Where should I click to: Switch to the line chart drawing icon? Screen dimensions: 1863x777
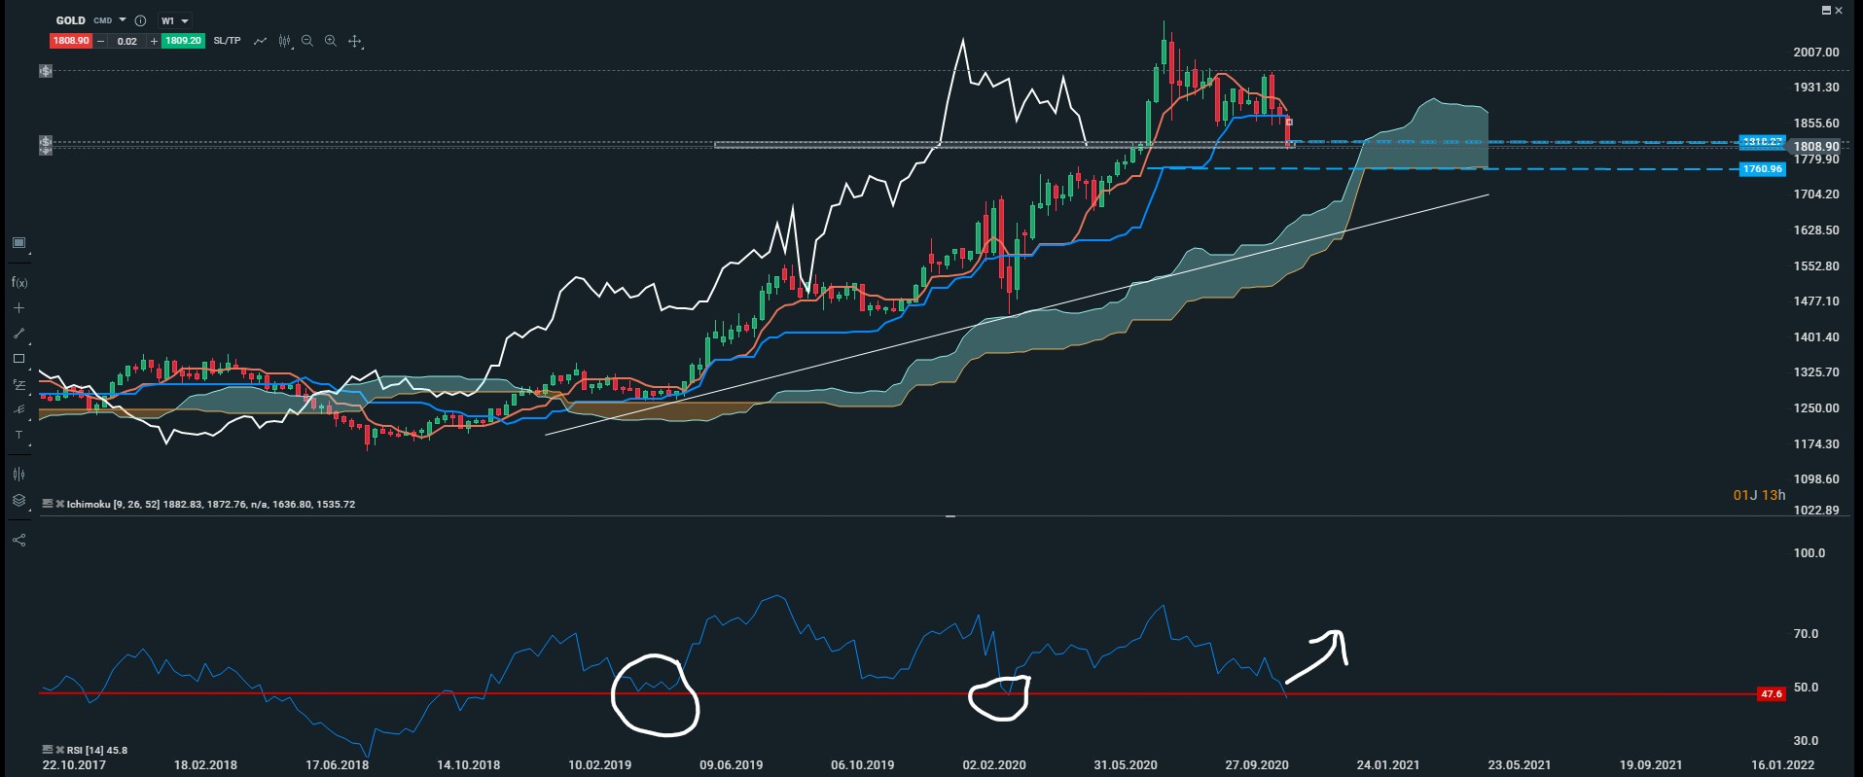(260, 41)
